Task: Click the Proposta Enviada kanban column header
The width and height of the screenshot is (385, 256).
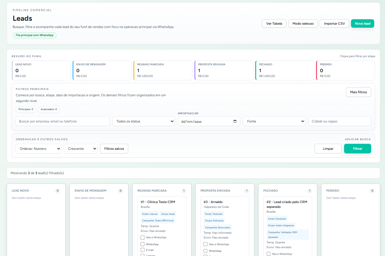Action: tap(215, 191)
